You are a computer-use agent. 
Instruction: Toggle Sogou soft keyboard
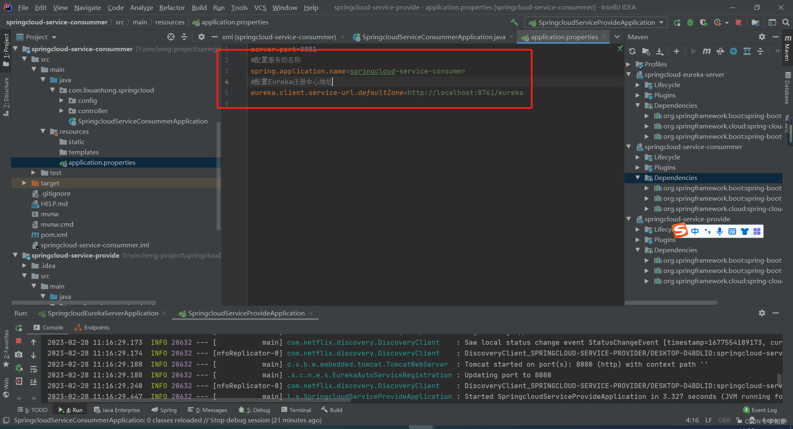click(732, 231)
